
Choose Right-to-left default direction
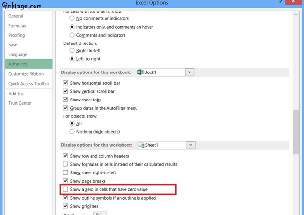coord(72,51)
